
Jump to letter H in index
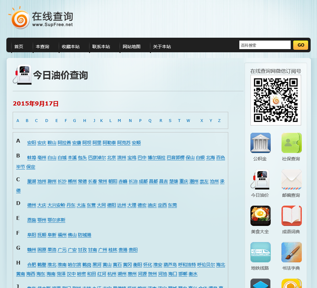tap(85, 121)
